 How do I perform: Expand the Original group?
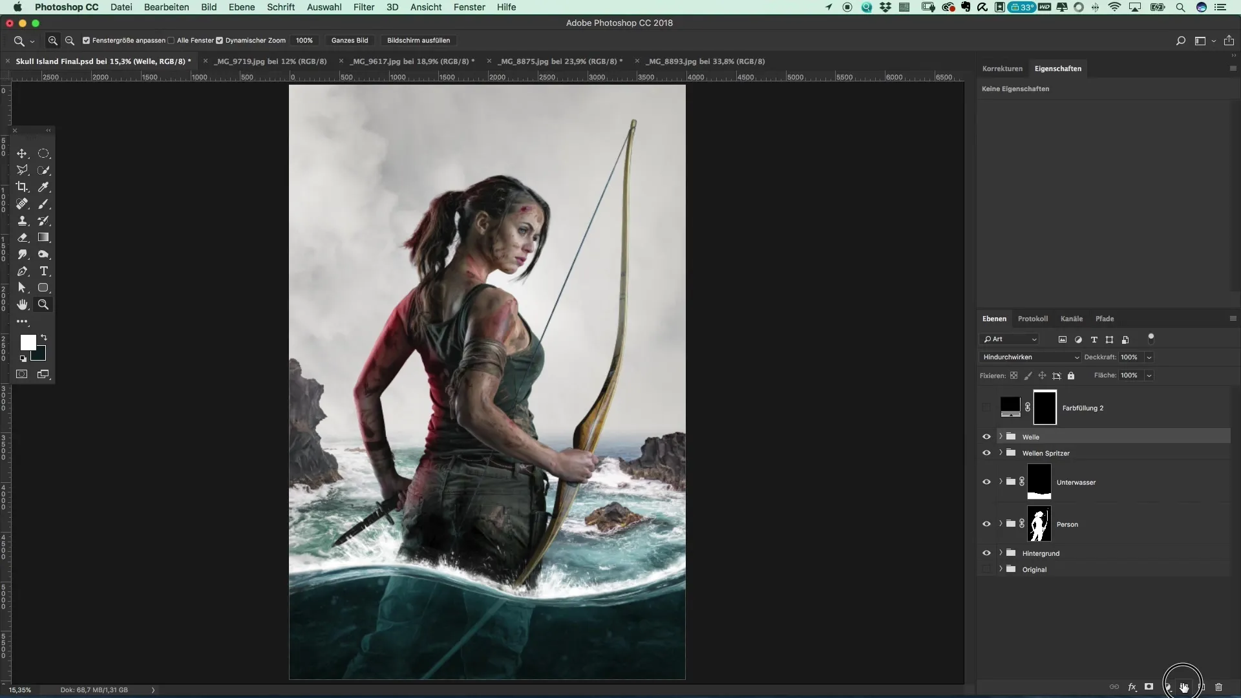pyautogui.click(x=1001, y=569)
